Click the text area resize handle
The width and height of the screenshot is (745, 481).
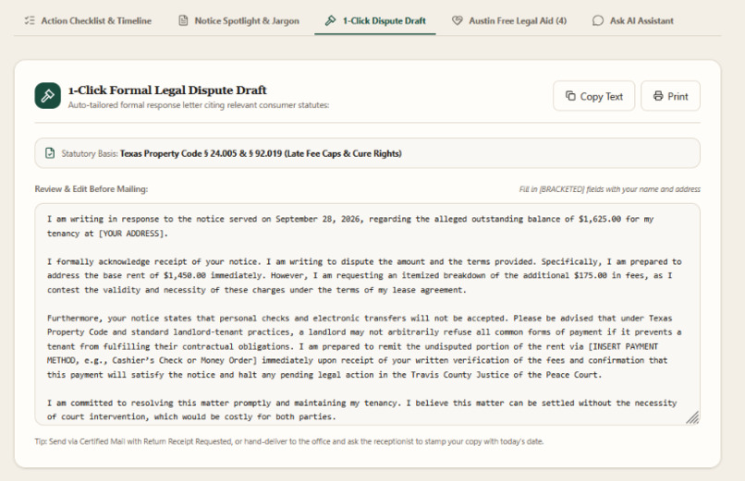coord(692,417)
